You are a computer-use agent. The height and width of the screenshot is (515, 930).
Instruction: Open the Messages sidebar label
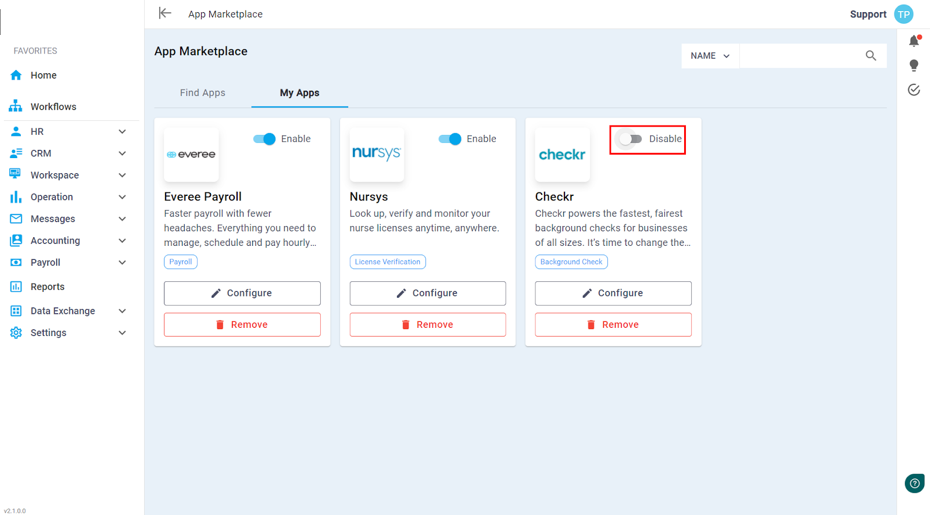coord(53,219)
